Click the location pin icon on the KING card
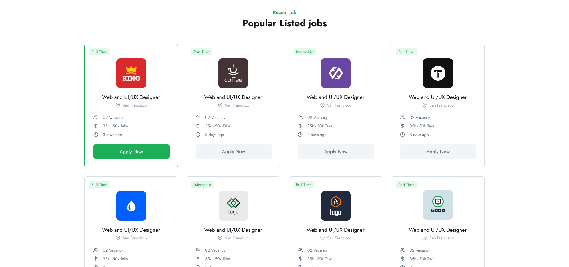 118,105
